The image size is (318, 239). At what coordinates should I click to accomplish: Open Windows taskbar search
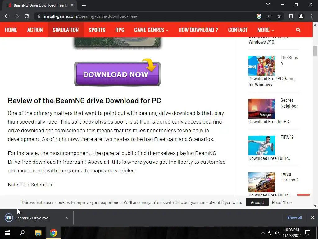[22, 233]
